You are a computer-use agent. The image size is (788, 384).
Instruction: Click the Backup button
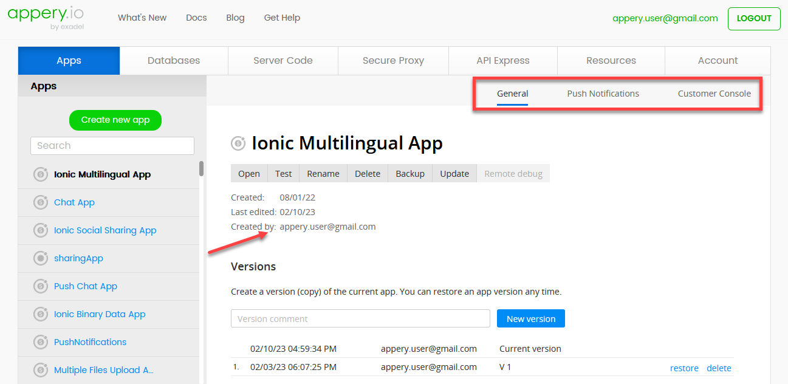pos(410,174)
